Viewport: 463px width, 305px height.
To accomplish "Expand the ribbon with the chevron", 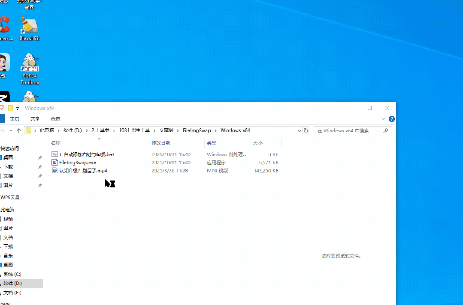I will [x=383, y=119].
